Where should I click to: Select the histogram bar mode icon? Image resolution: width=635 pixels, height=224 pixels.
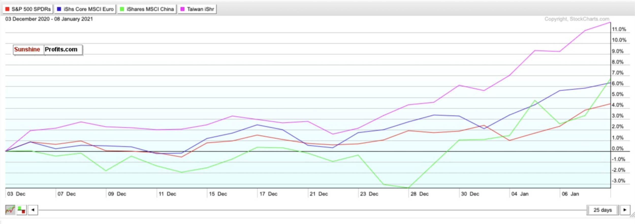pyautogui.click(x=22, y=210)
